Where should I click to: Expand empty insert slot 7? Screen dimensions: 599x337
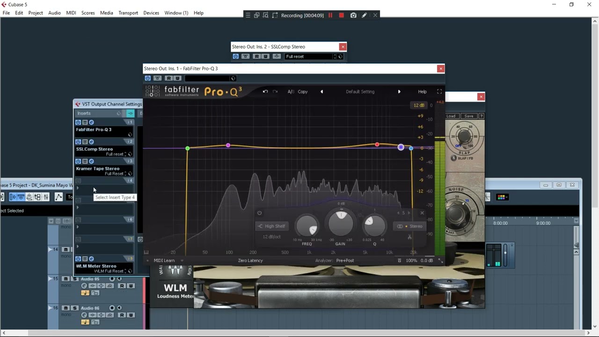click(77, 246)
